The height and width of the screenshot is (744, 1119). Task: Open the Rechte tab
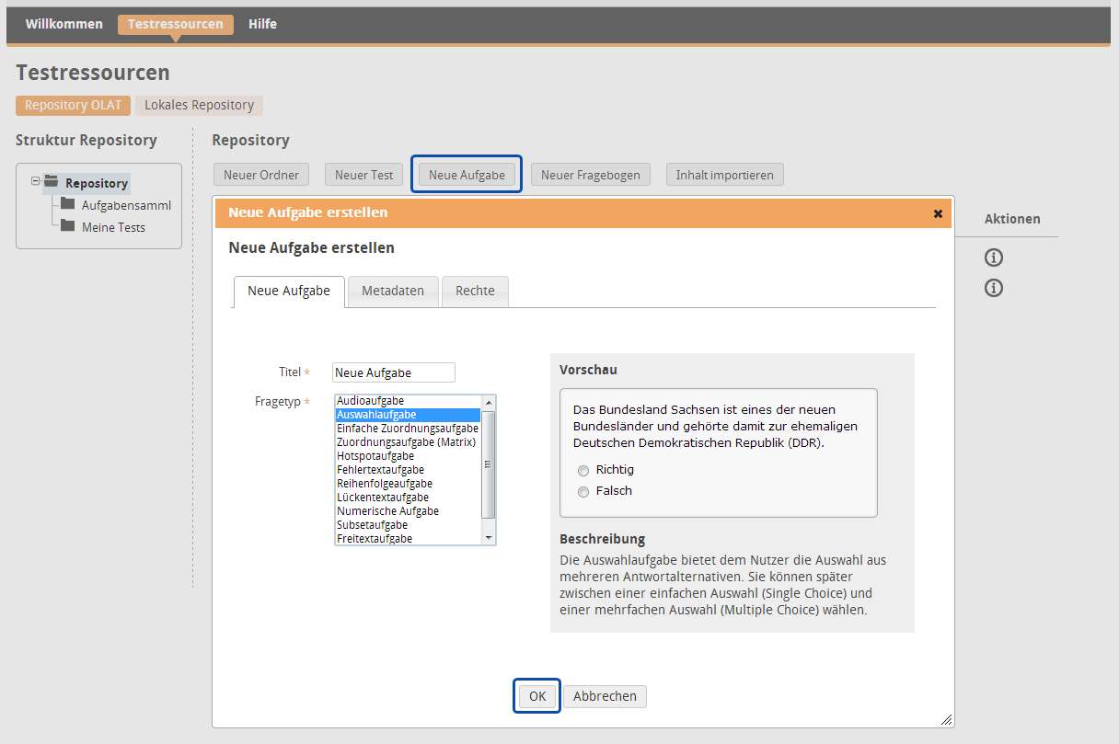475,291
